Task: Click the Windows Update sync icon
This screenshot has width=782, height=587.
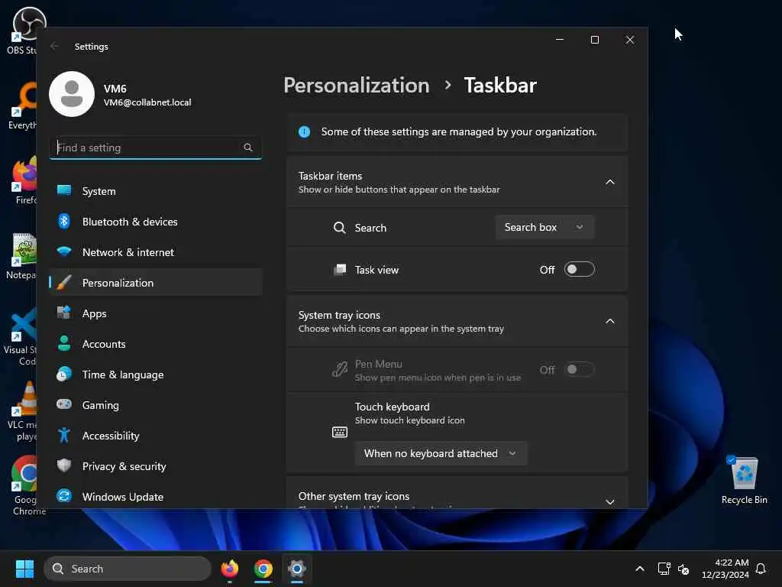Action: [x=64, y=496]
